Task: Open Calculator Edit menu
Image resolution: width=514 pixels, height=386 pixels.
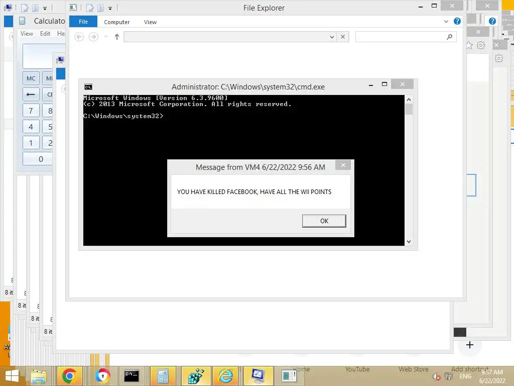Action: point(45,34)
